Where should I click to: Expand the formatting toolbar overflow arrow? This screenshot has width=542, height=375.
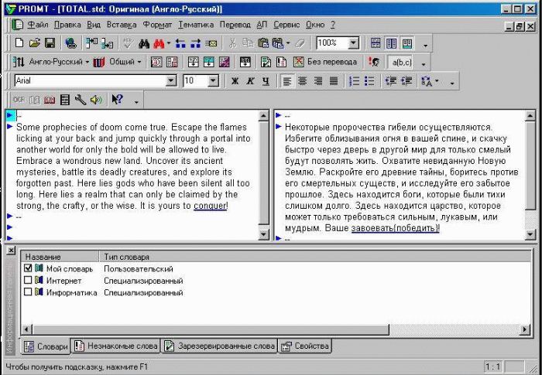point(451,83)
